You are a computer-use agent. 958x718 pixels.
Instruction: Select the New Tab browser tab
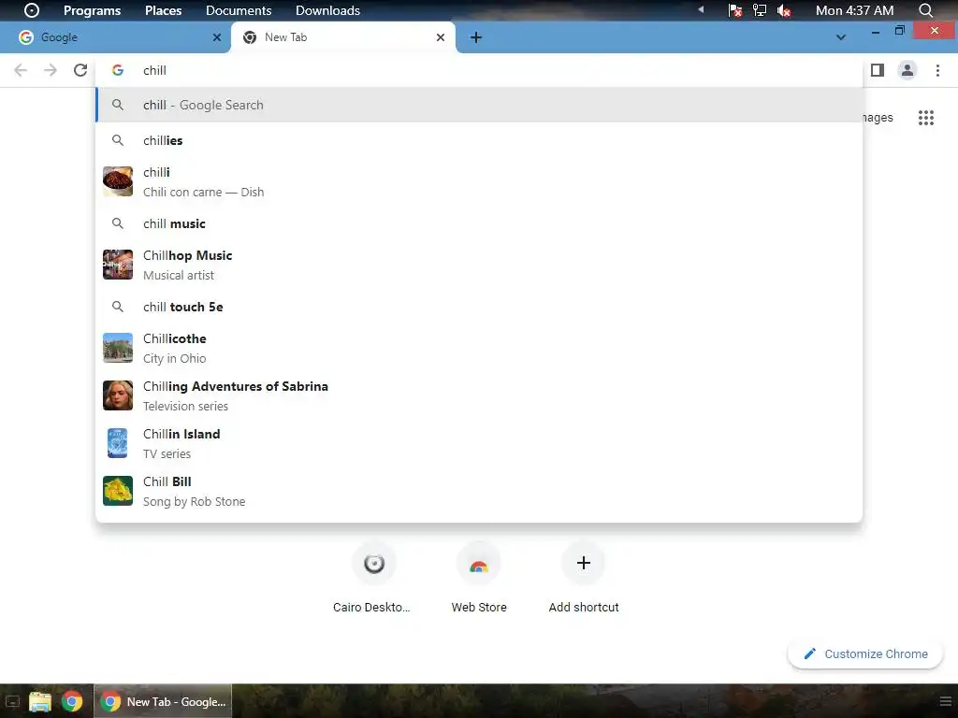point(342,37)
